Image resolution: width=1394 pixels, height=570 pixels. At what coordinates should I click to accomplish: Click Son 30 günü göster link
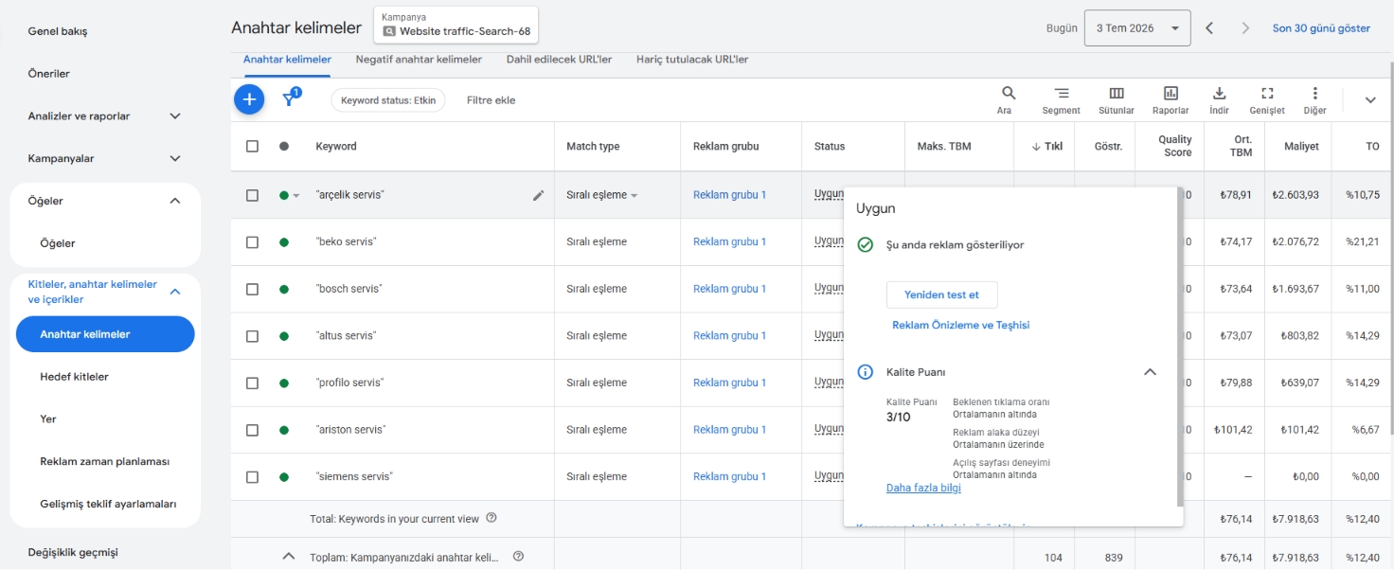click(x=1321, y=28)
